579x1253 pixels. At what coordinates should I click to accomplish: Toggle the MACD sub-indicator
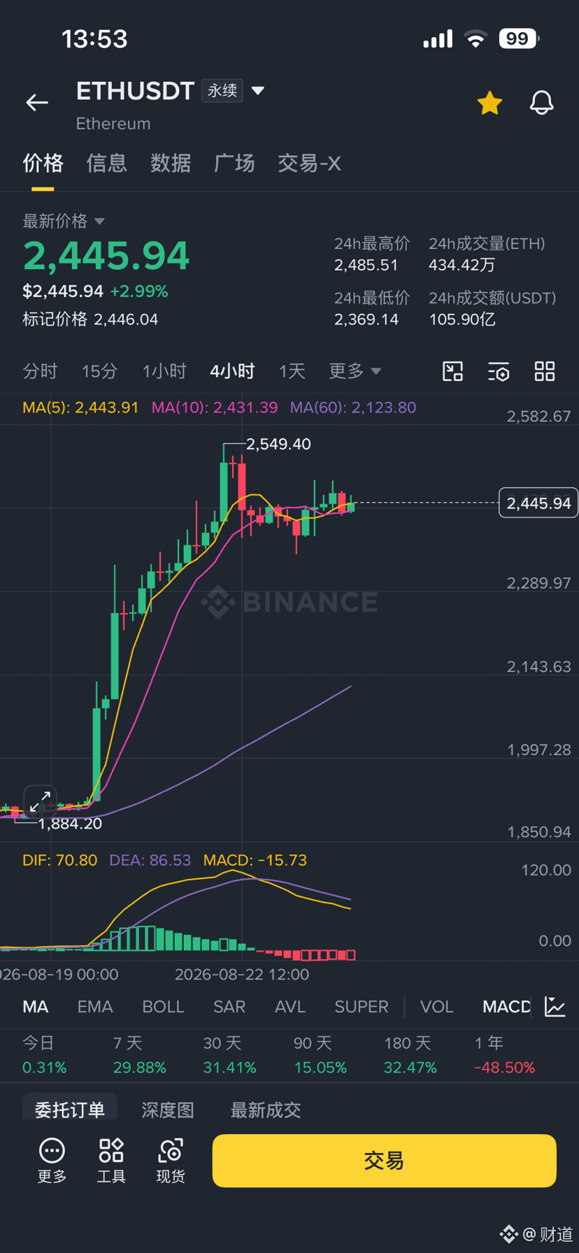coord(506,1007)
